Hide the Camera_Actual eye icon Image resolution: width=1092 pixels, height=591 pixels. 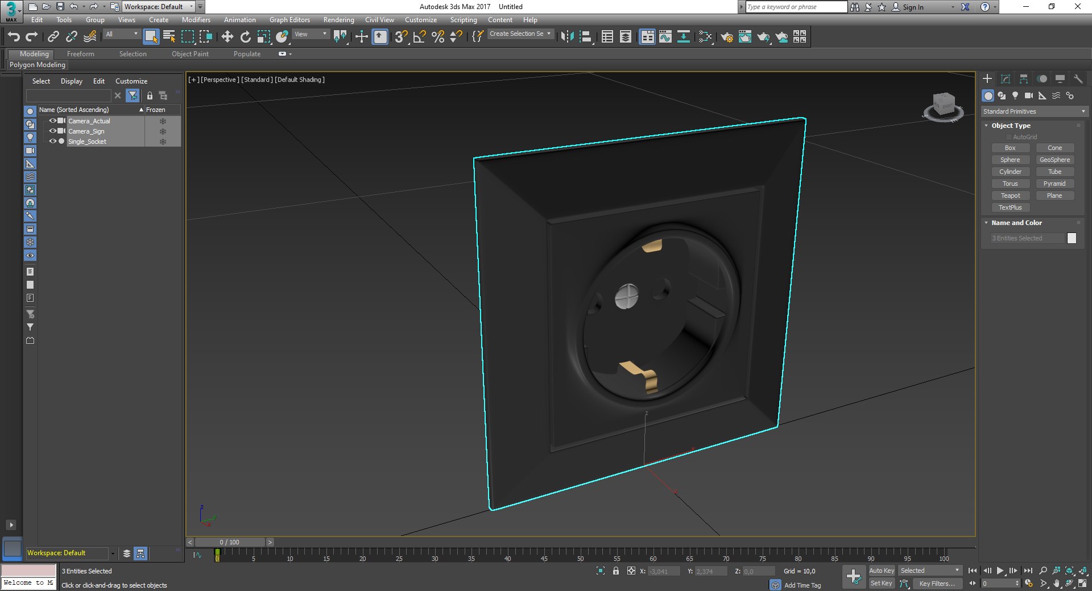52,121
